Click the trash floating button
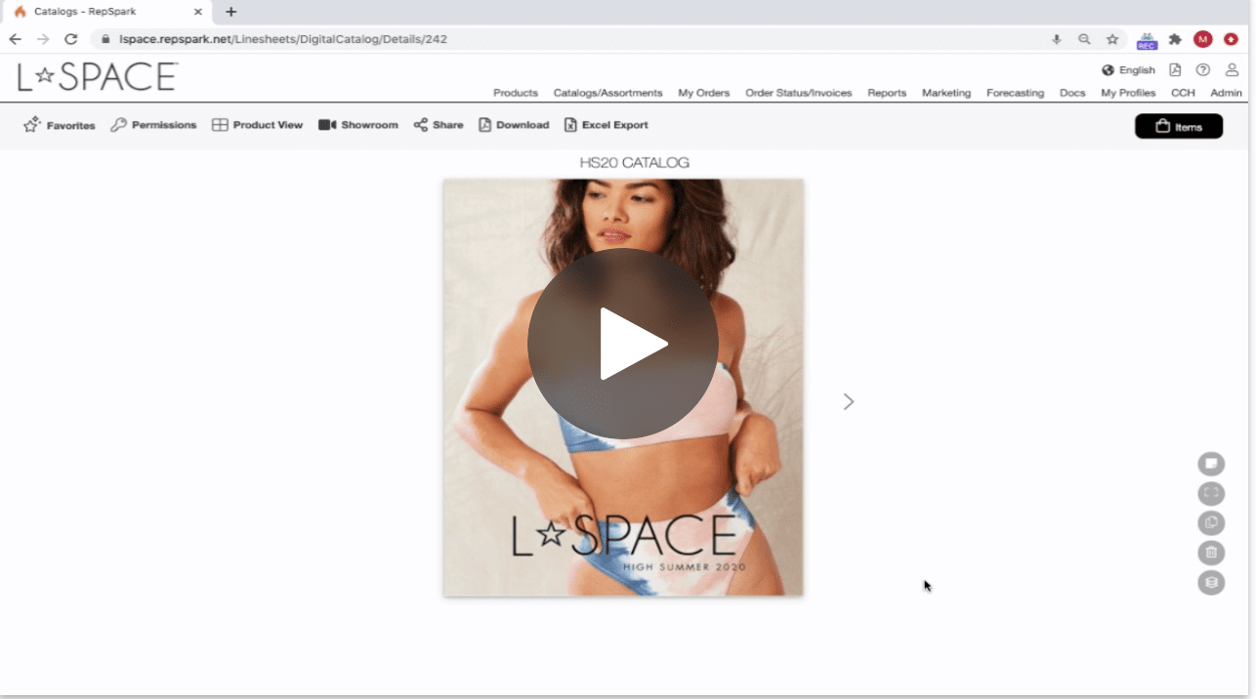The image size is (1256, 699). click(1211, 553)
